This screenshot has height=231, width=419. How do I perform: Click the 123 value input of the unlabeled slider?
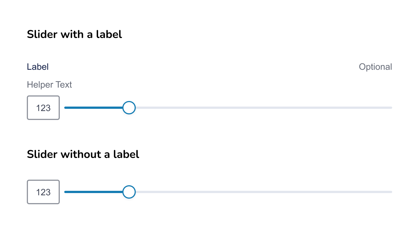coord(43,192)
